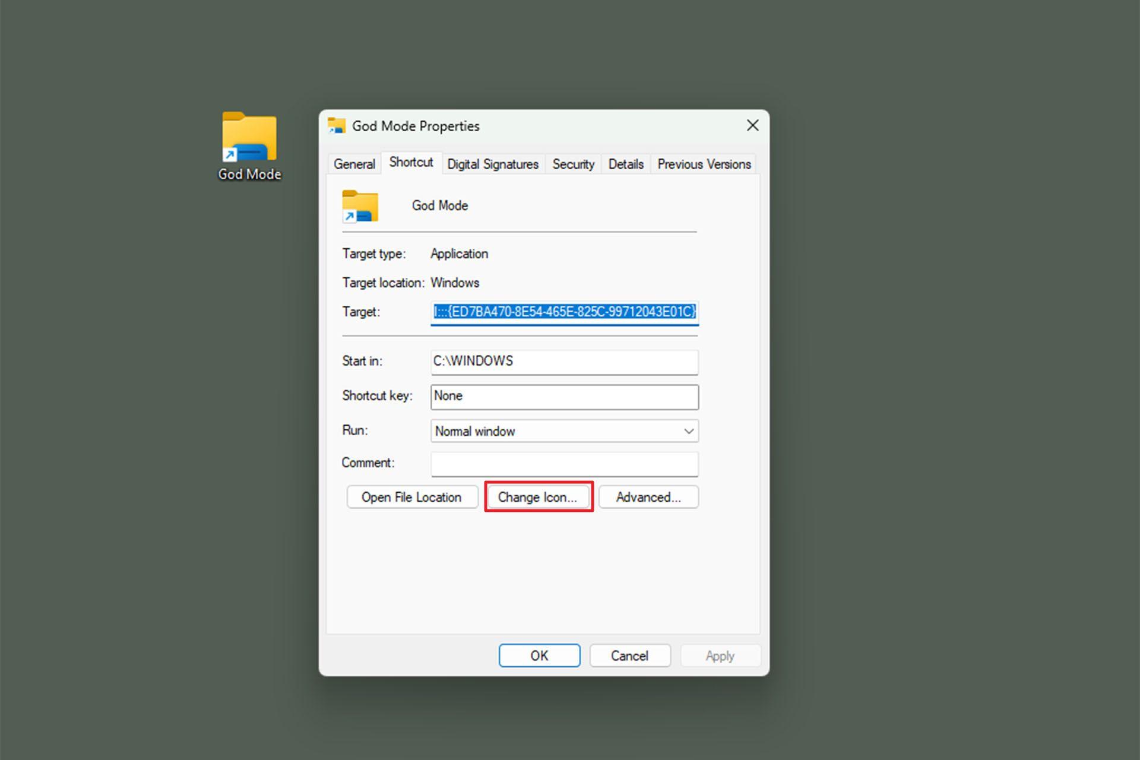Close the God Mode Properties dialog
The width and height of the screenshot is (1140, 760).
(752, 125)
